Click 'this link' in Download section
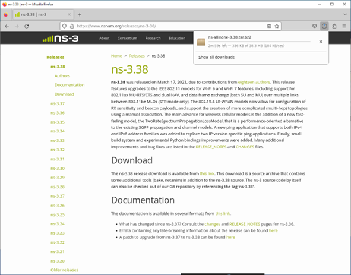Viewport: 351px width, 275px height. 207,174
